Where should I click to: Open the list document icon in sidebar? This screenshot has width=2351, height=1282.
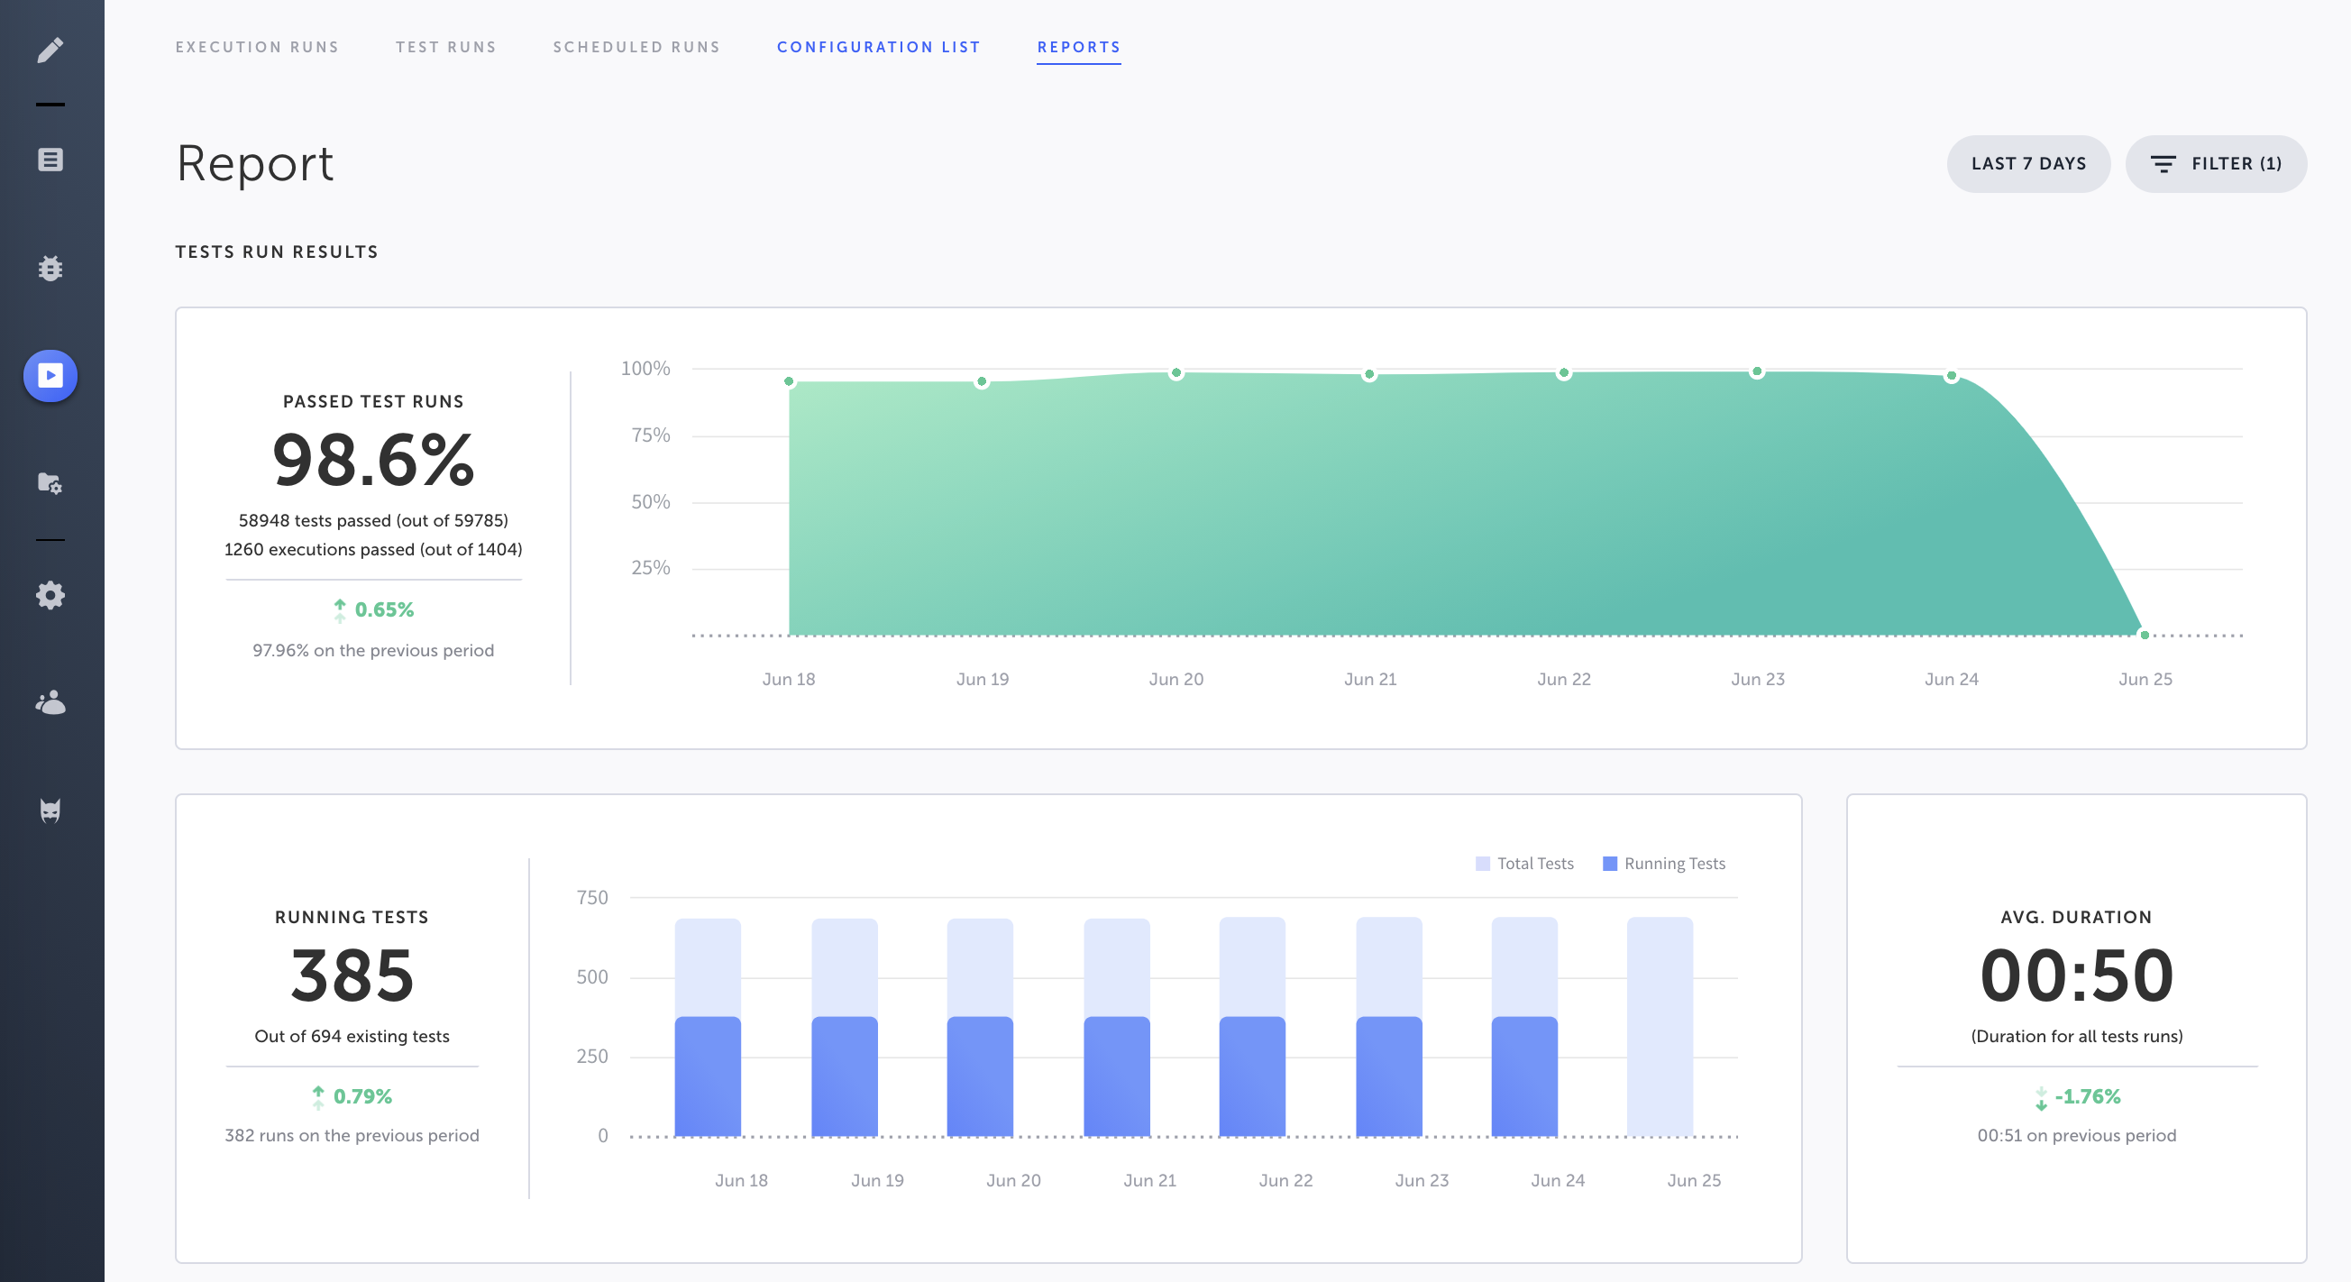pyautogui.click(x=50, y=160)
